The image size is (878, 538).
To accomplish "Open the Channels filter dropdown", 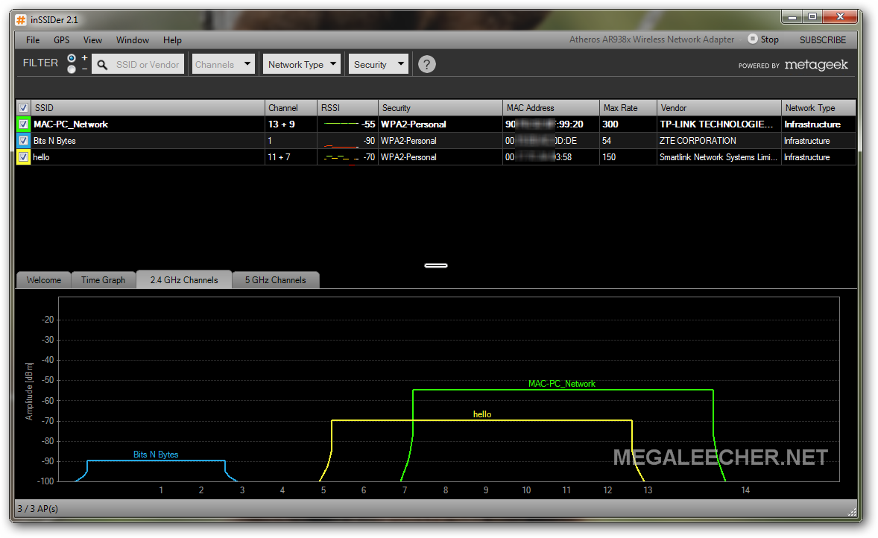I will pyautogui.click(x=224, y=64).
